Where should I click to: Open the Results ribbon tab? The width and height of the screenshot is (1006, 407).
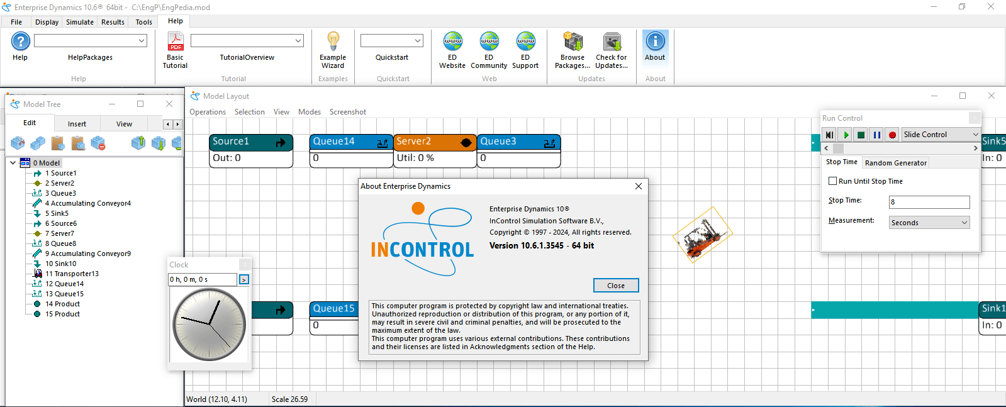113,22
